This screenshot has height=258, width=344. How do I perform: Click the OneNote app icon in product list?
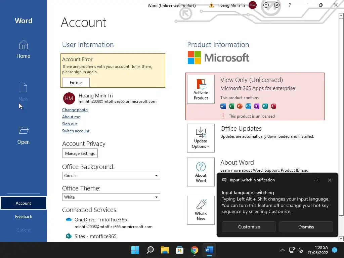click(x=256, y=106)
